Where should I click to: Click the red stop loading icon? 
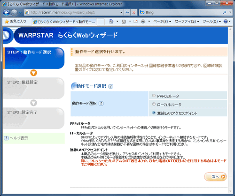[134, 13]
